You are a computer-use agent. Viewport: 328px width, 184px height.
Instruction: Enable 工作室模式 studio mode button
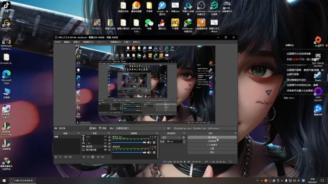click(212, 145)
